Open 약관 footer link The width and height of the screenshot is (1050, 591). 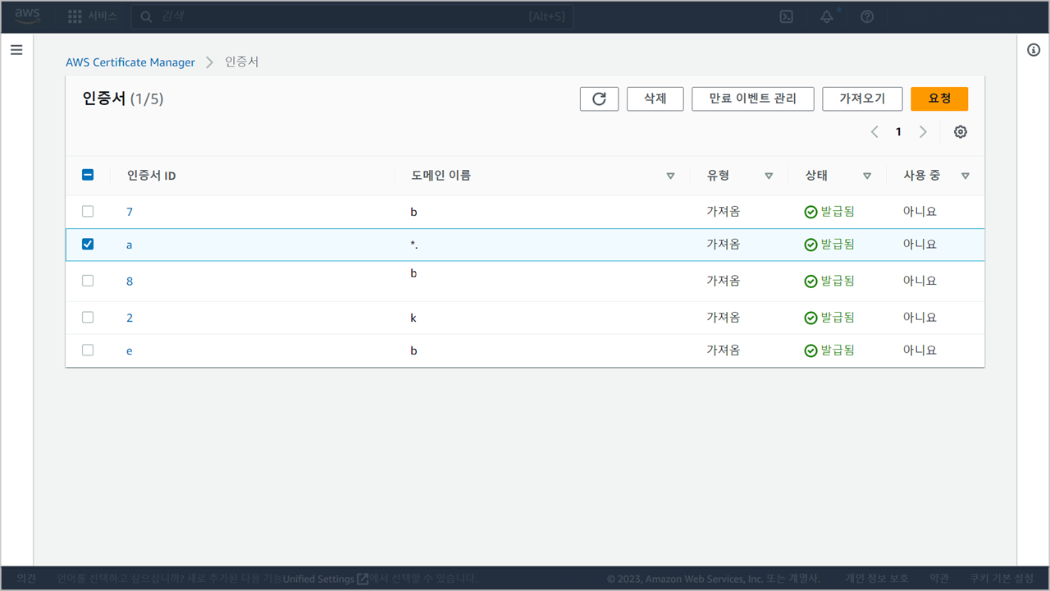939,579
